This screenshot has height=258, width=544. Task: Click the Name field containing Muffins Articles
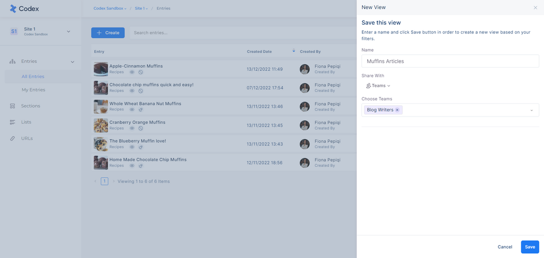[450, 61]
